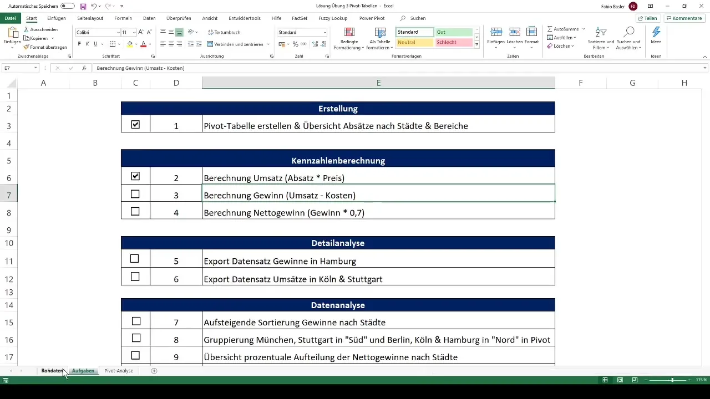The width and height of the screenshot is (710, 399).
Task: Open the borders dropdown arrow
Action: pos(120,44)
